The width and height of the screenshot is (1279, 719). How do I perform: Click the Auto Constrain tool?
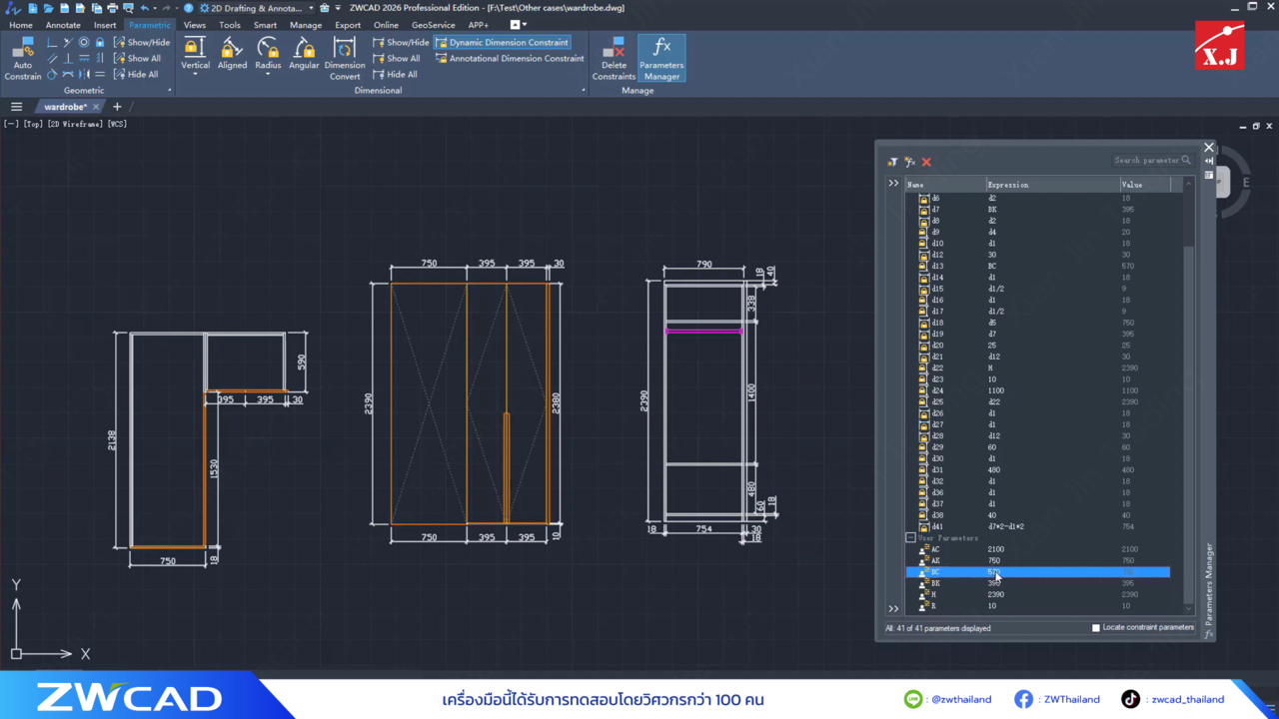tap(22, 58)
